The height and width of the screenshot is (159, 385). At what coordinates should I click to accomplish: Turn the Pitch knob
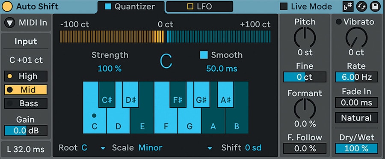click(x=305, y=37)
